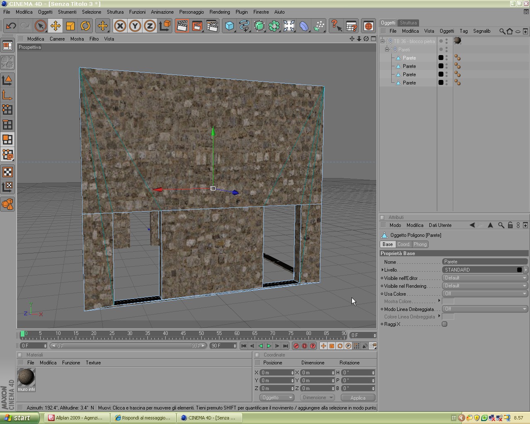The width and height of the screenshot is (530, 424).
Task: Open the NURBS generator icon
Action: coord(259,26)
